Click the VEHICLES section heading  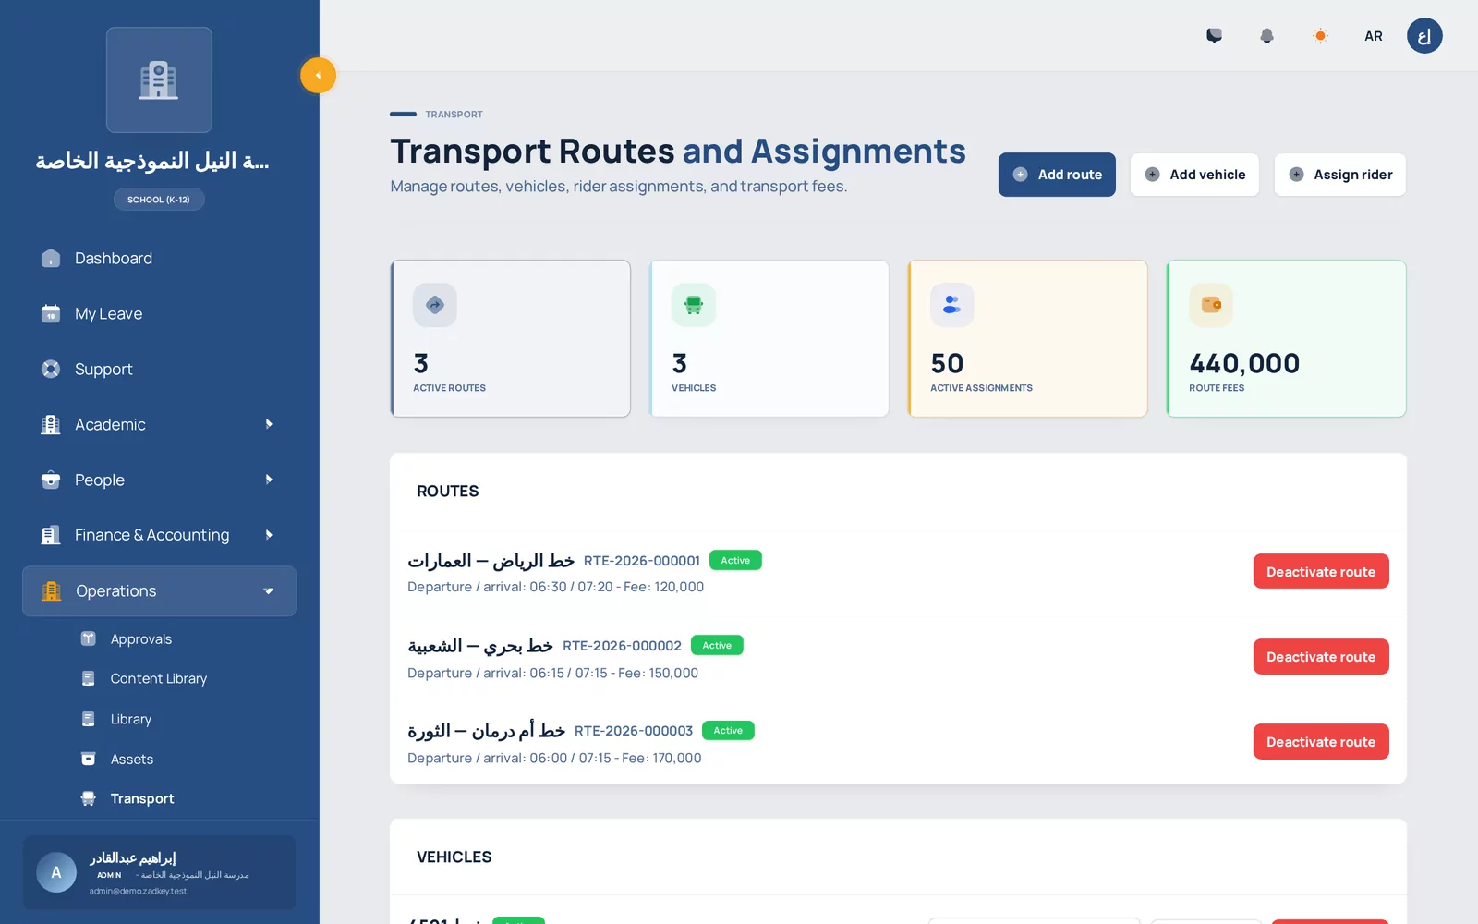pos(454,857)
